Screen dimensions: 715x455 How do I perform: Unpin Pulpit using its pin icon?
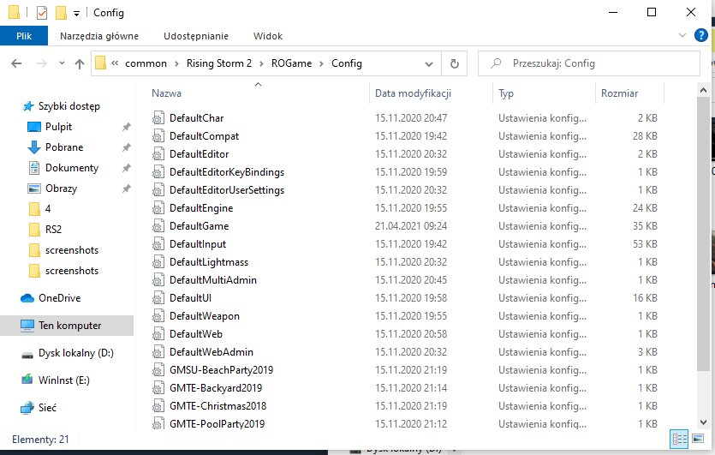point(127,127)
